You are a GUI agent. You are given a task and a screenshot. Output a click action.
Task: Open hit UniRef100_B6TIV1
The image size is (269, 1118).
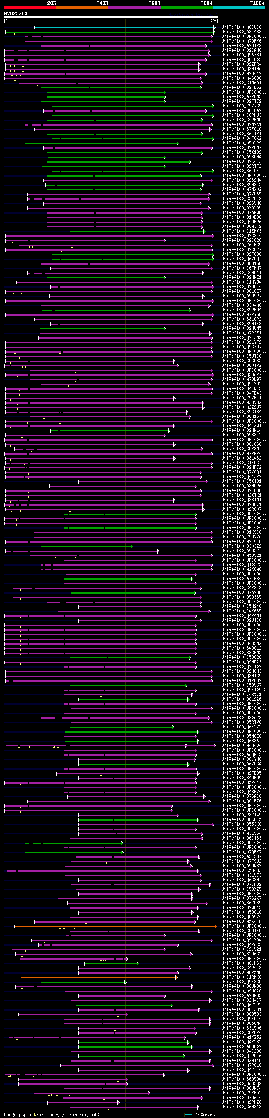(241, 134)
